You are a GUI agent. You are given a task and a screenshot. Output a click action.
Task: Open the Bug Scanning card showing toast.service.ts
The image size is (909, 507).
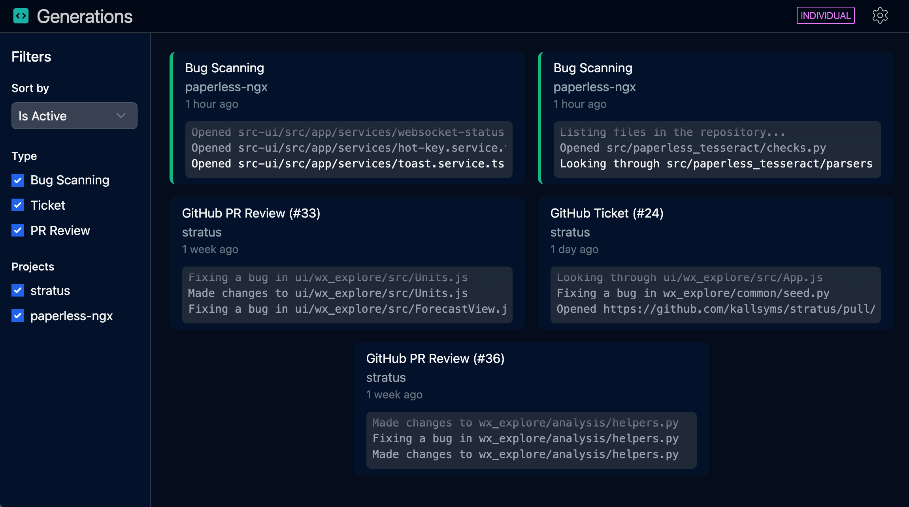[x=347, y=118]
